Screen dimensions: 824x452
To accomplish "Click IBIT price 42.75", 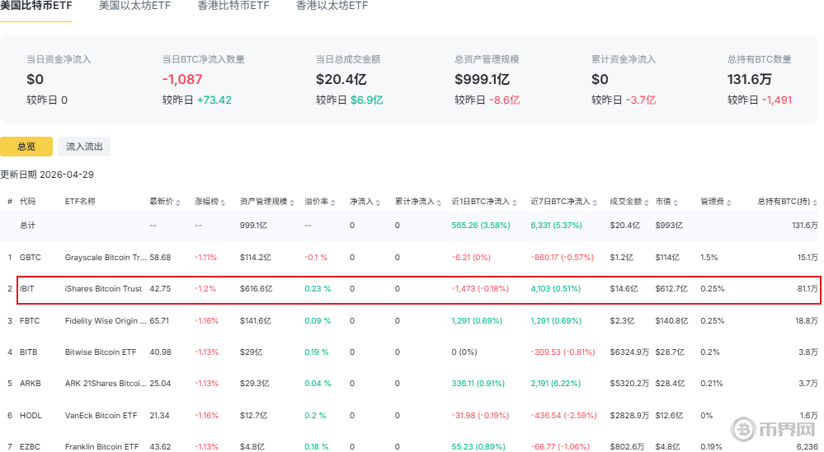I will coord(160,288).
